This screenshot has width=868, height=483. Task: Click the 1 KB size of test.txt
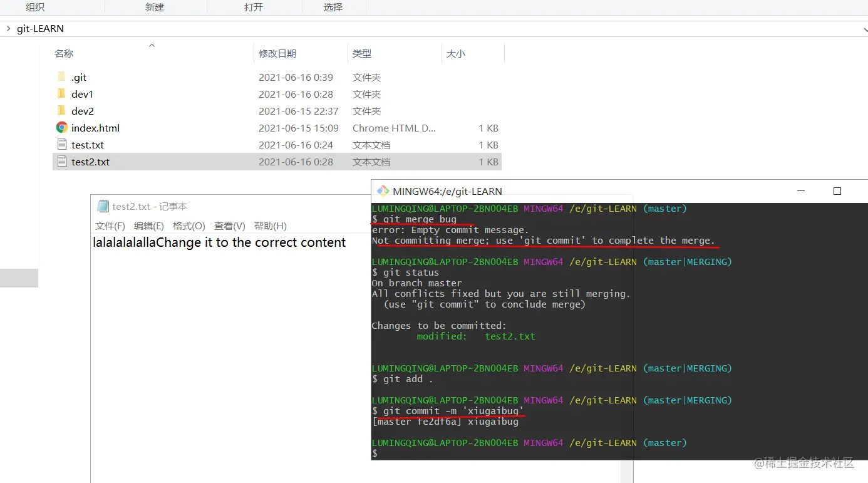pyautogui.click(x=488, y=145)
